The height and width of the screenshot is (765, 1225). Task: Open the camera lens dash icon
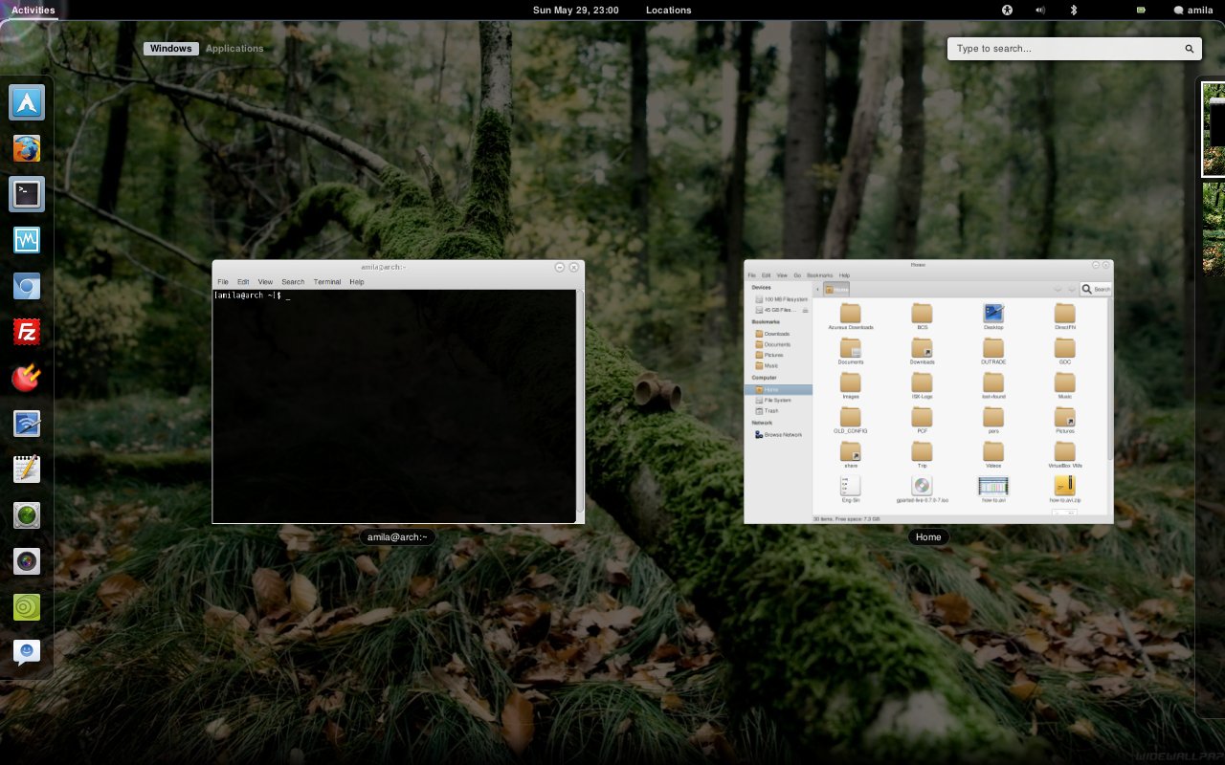(27, 561)
